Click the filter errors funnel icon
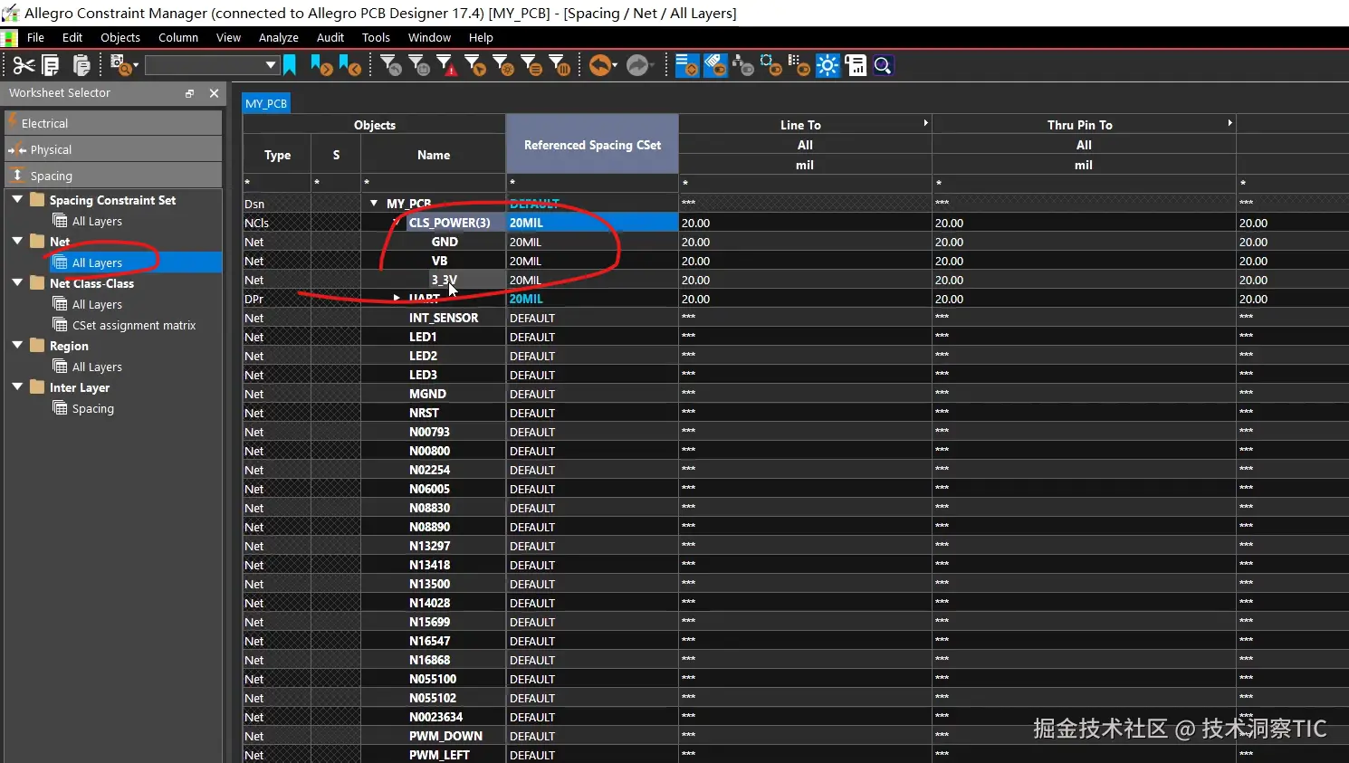The image size is (1349, 763). (x=447, y=65)
